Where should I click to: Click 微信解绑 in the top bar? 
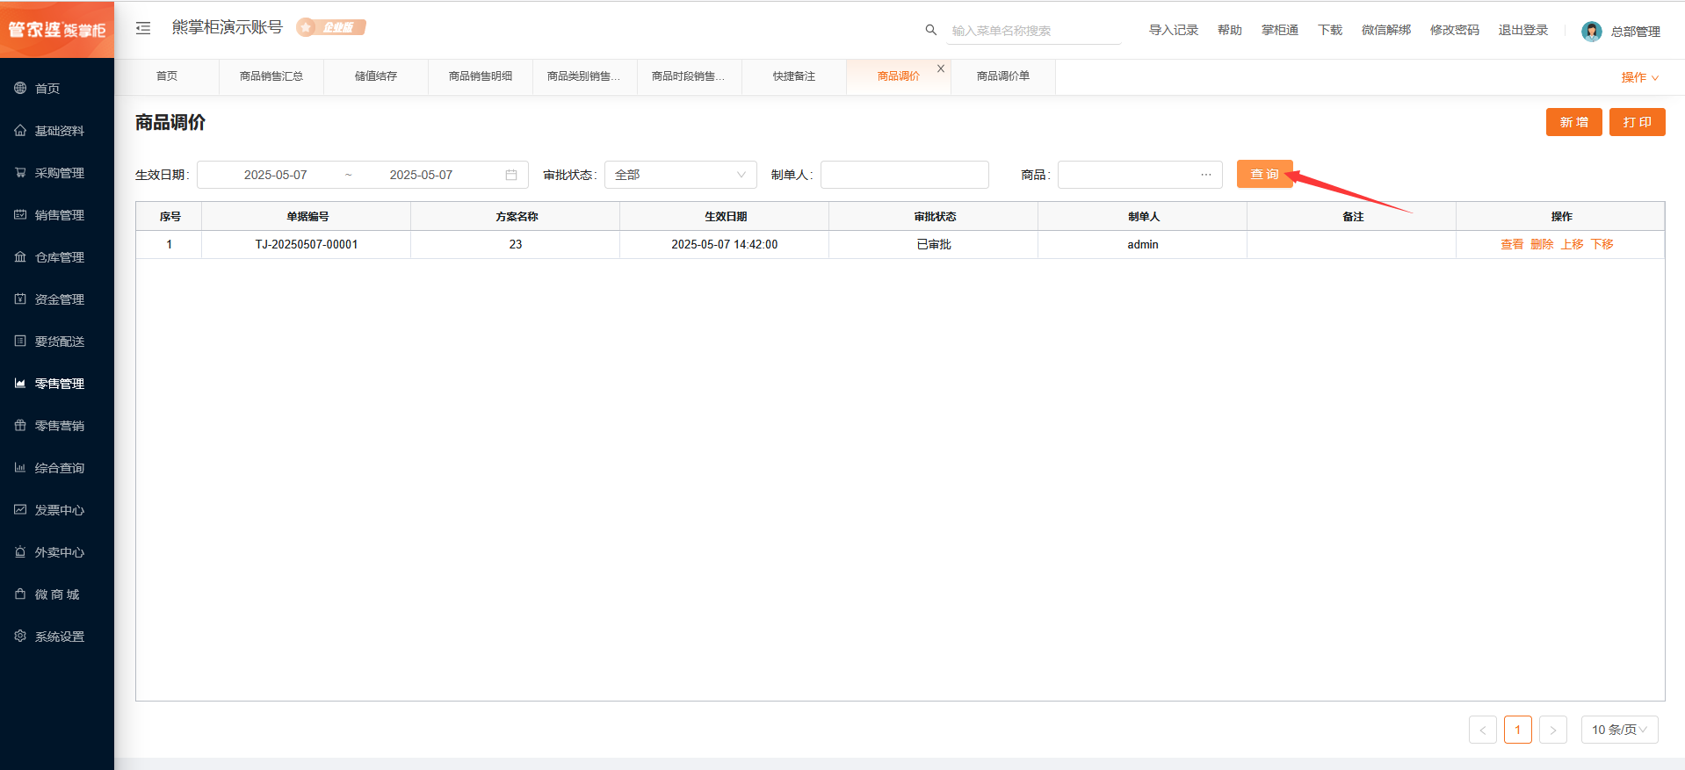tap(1386, 30)
